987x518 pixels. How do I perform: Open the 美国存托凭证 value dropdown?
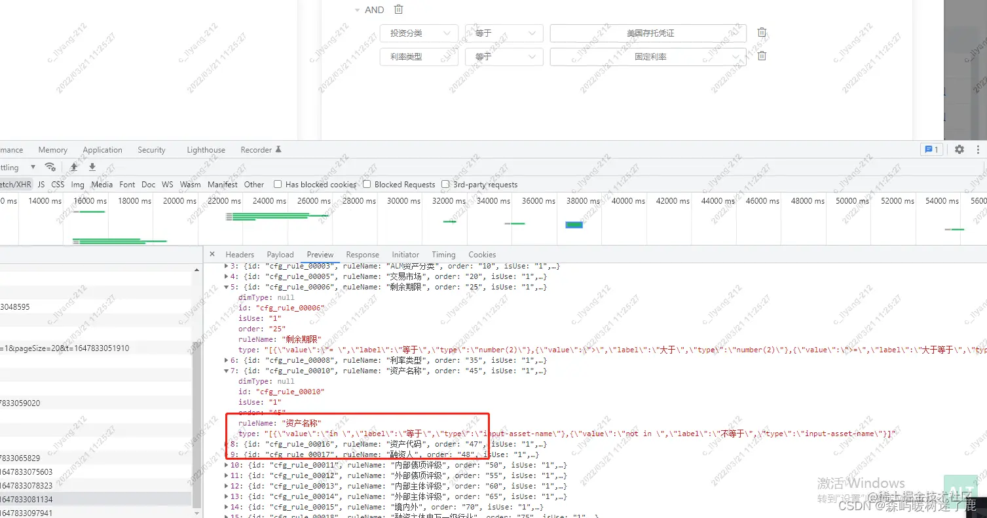coord(648,33)
